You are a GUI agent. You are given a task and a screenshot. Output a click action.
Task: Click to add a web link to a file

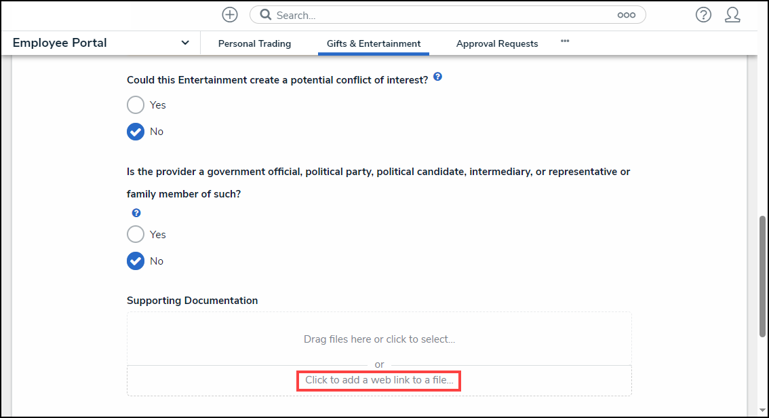(x=379, y=380)
